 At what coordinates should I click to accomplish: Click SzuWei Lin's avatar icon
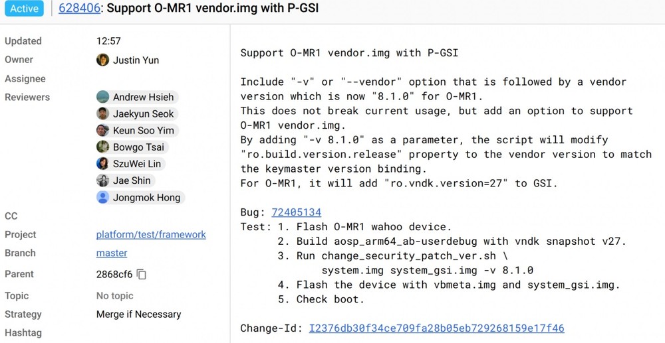click(x=102, y=164)
